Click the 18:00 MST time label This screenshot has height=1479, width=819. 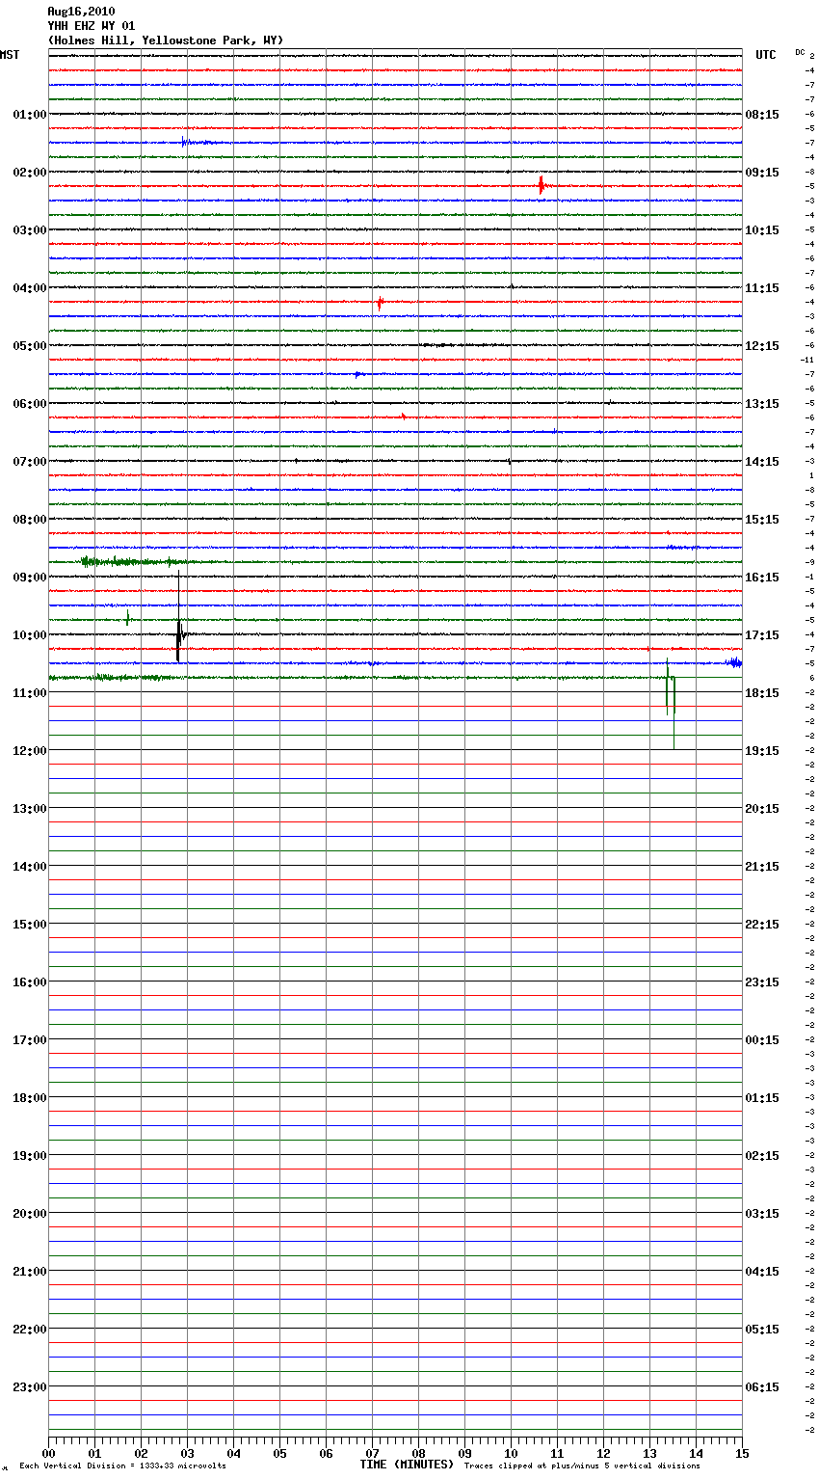point(30,1097)
